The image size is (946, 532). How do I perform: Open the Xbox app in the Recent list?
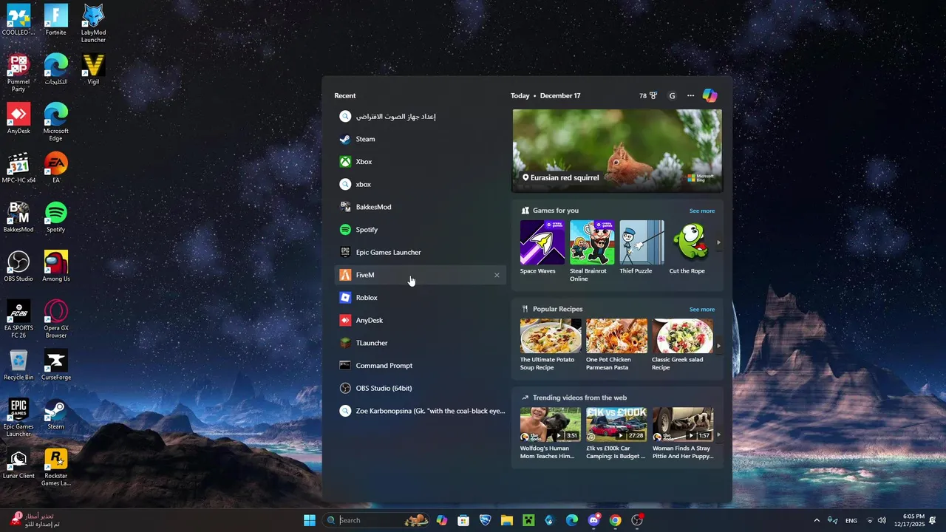(420, 162)
